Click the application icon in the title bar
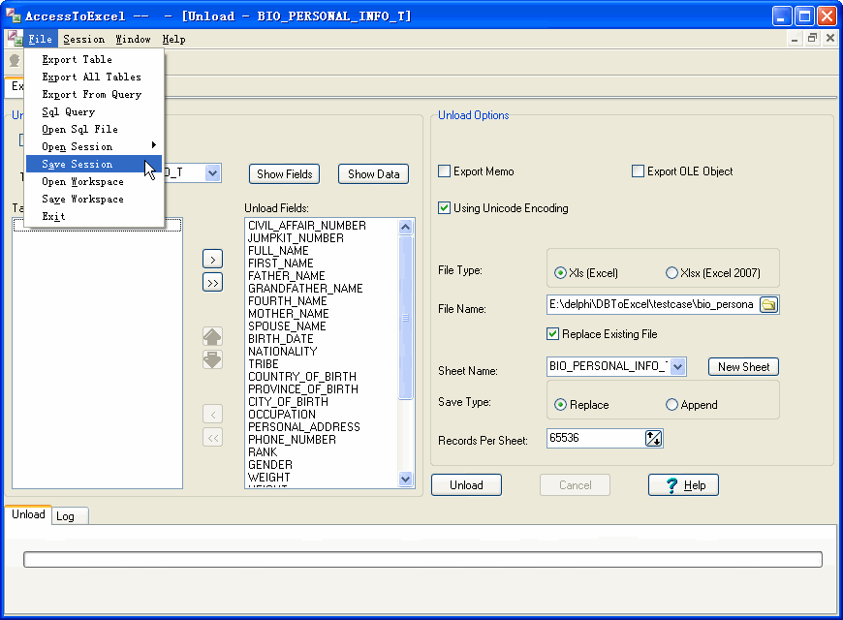The width and height of the screenshot is (843, 620). click(x=13, y=15)
